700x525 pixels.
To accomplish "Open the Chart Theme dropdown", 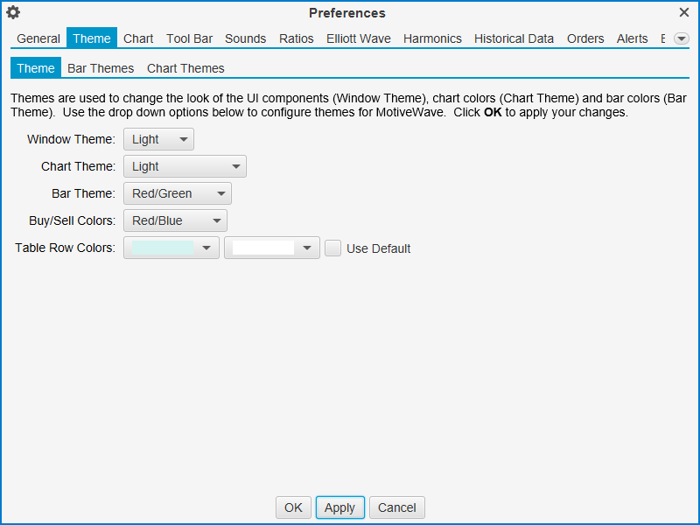I will pyautogui.click(x=185, y=166).
